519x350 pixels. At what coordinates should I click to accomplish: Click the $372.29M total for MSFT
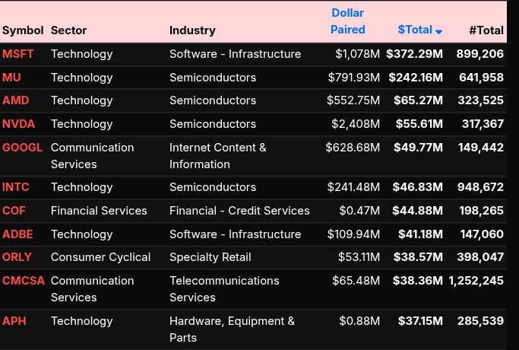414,54
